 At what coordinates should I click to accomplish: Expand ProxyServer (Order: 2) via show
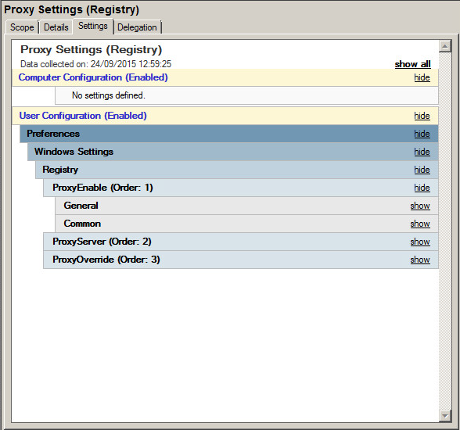point(420,242)
